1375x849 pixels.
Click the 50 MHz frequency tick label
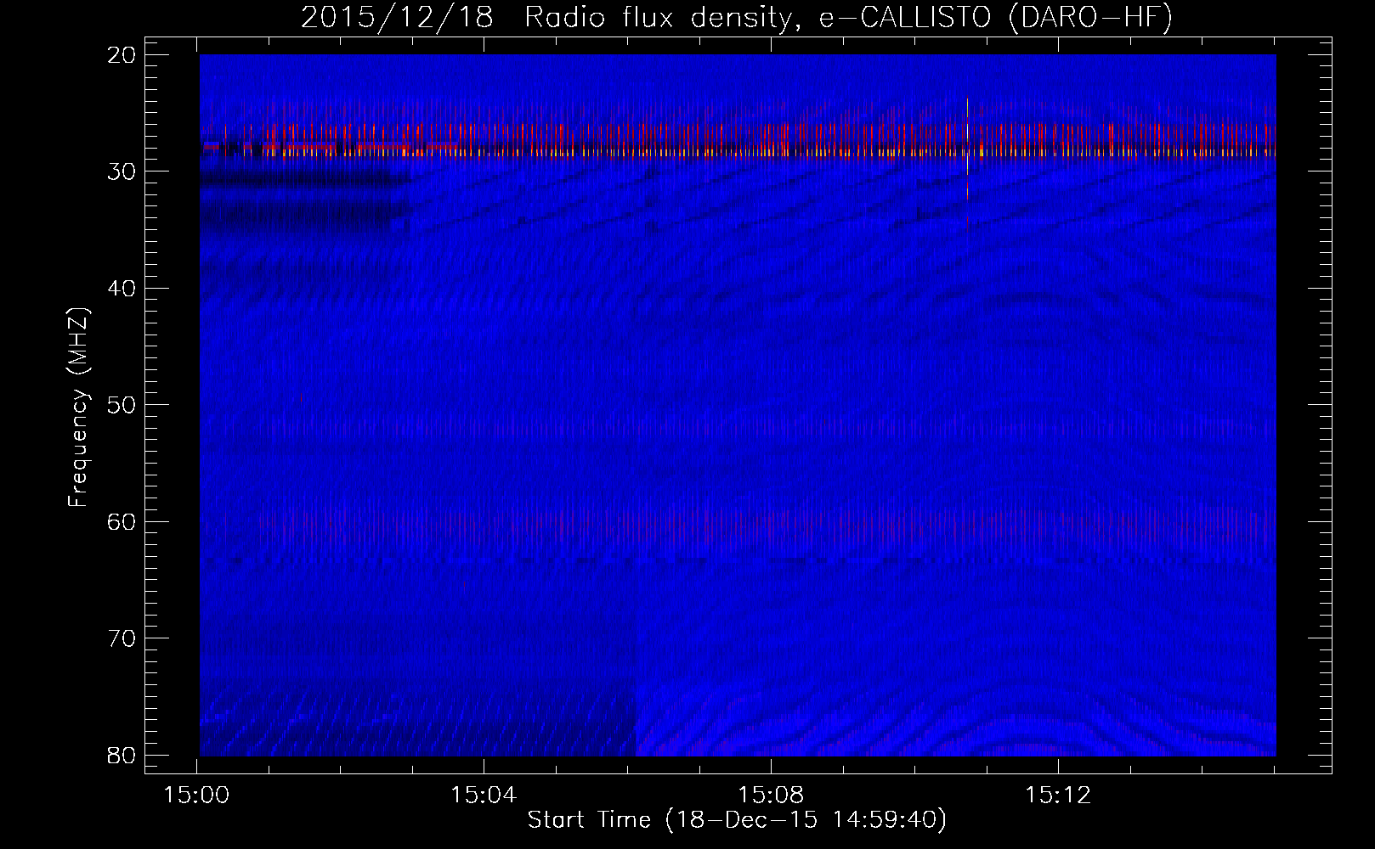click(x=122, y=404)
